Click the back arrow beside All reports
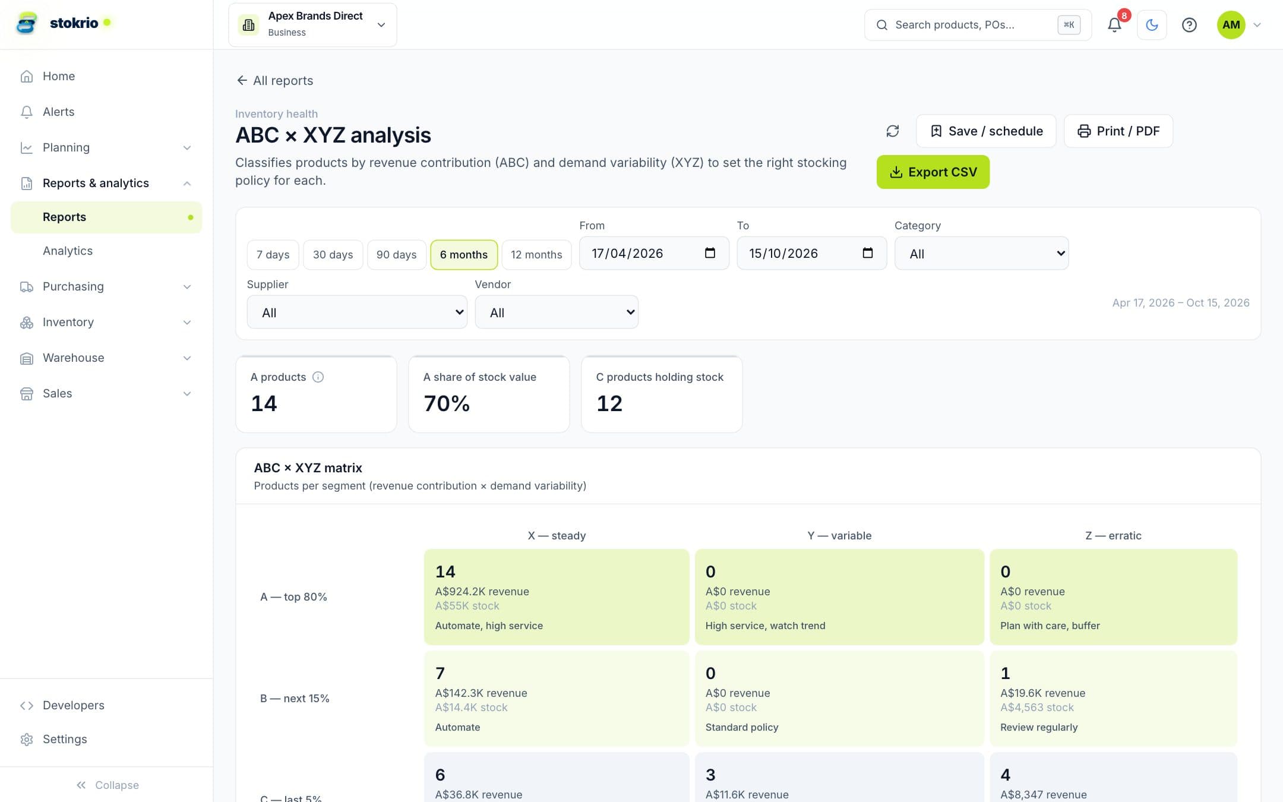Image resolution: width=1283 pixels, height=802 pixels. [242, 80]
